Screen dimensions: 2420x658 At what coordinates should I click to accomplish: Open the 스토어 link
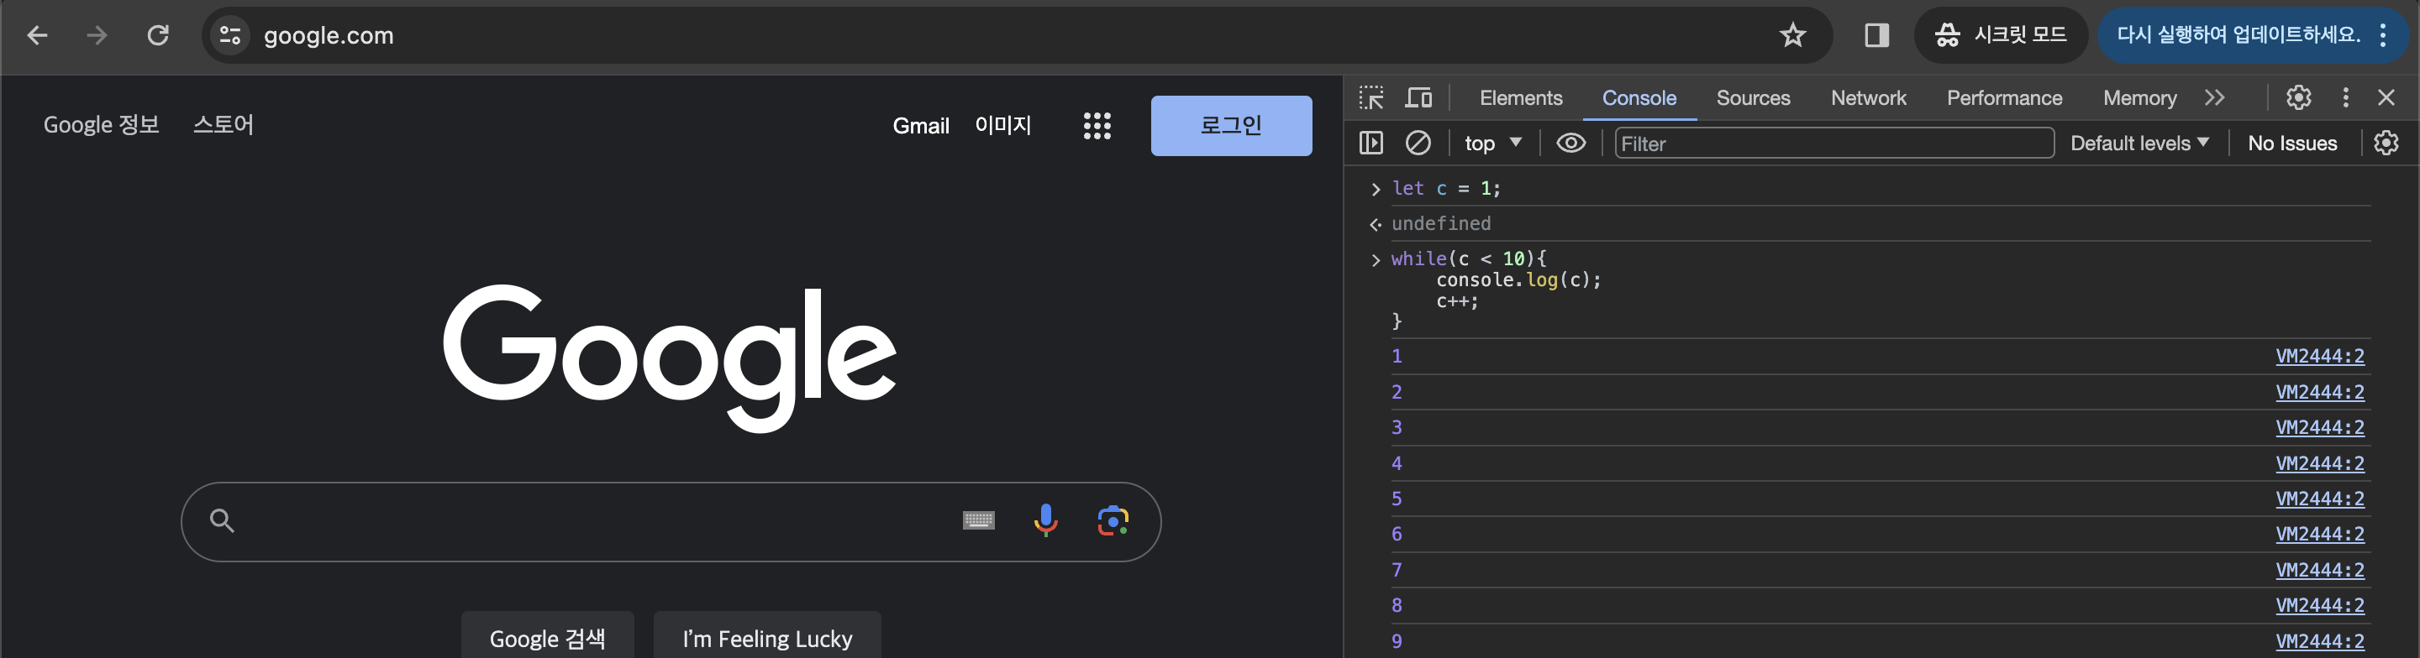click(x=223, y=125)
